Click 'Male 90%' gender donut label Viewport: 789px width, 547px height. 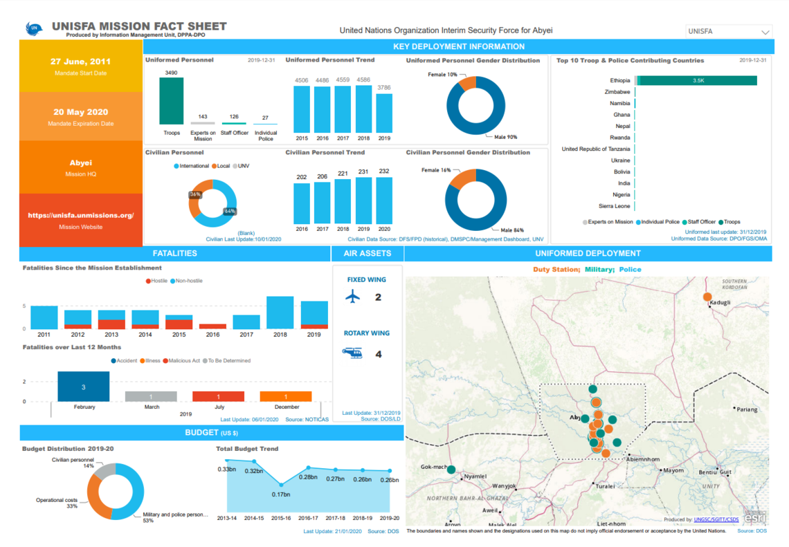(x=505, y=137)
